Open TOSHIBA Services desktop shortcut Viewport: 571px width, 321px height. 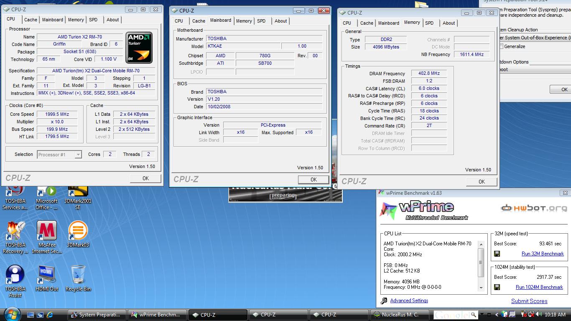(15, 197)
